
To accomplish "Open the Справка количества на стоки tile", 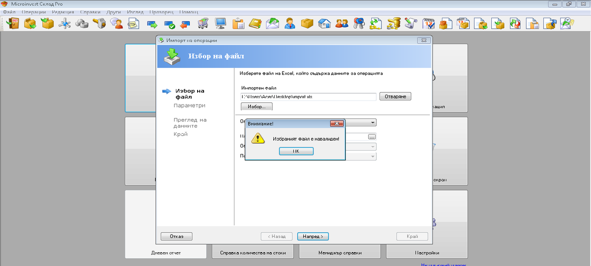I will tap(253, 252).
